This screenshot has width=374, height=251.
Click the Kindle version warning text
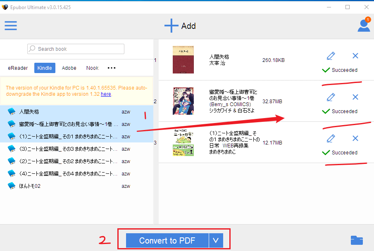pos(76,91)
